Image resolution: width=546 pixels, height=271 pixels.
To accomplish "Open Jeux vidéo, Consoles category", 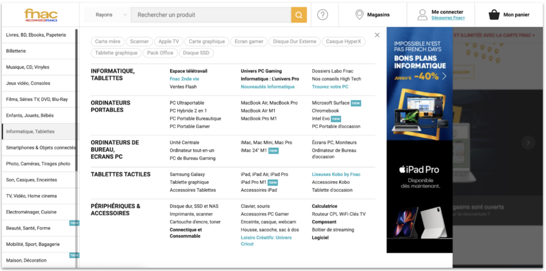I will tap(28, 83).
